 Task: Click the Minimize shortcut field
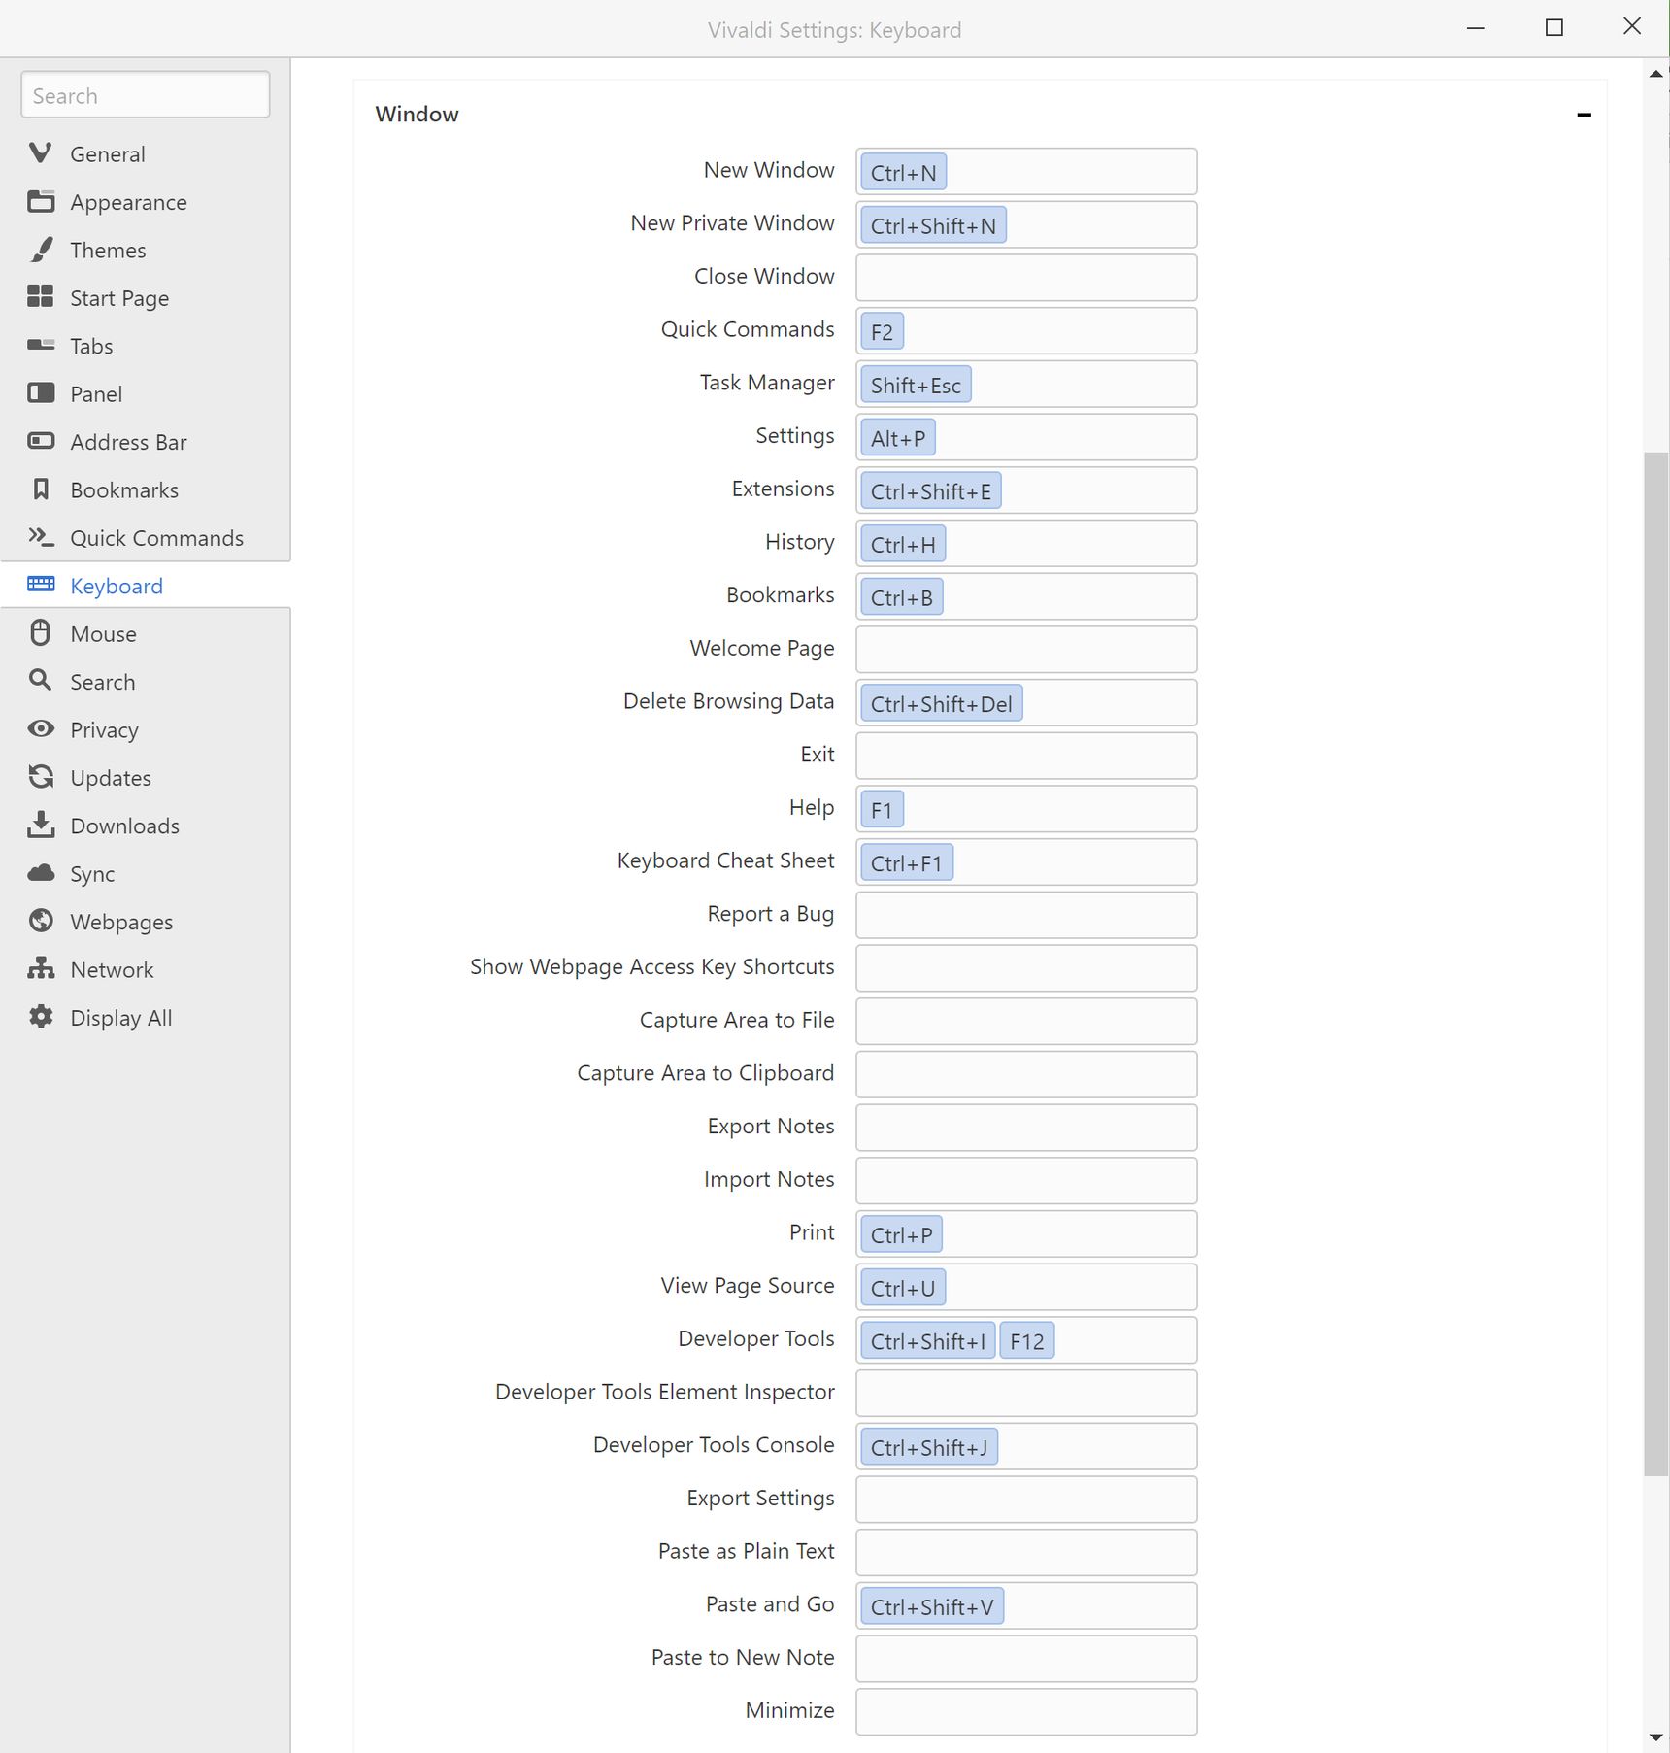click(1026, 1712)
